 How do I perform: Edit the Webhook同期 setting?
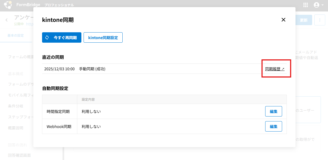(x=273, y=126)
